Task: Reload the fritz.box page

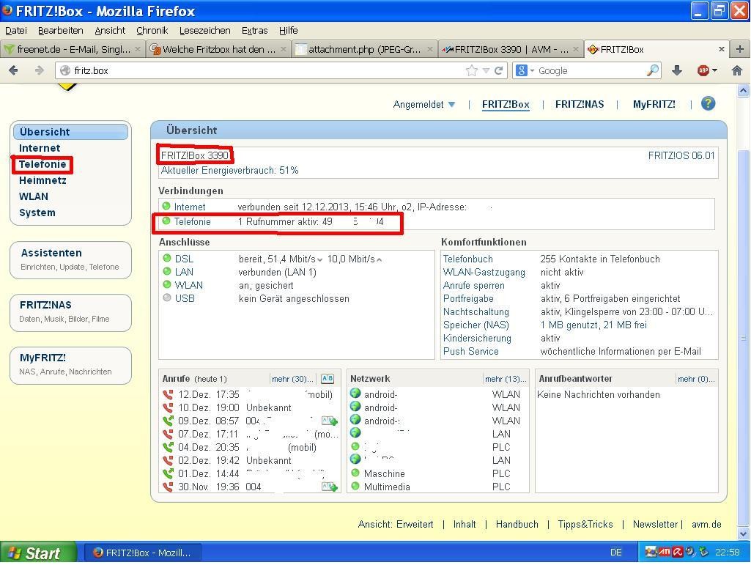Action: [499, 70]
